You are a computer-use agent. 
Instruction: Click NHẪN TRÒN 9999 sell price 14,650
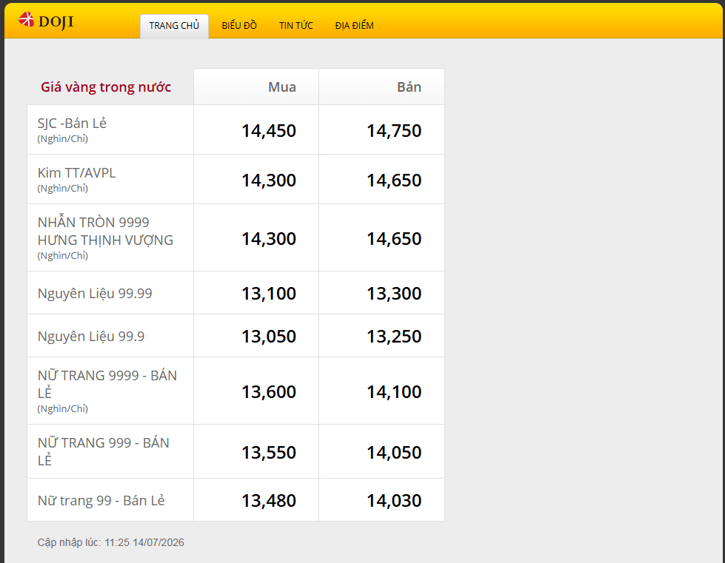394,239
